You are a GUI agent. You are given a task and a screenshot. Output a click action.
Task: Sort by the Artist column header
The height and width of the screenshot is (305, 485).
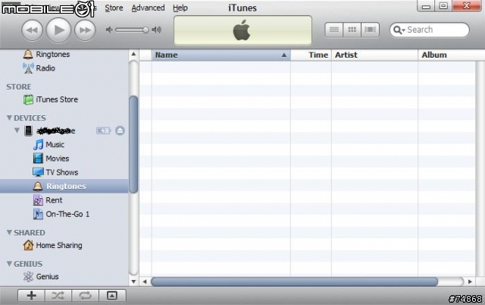(374, 55)
